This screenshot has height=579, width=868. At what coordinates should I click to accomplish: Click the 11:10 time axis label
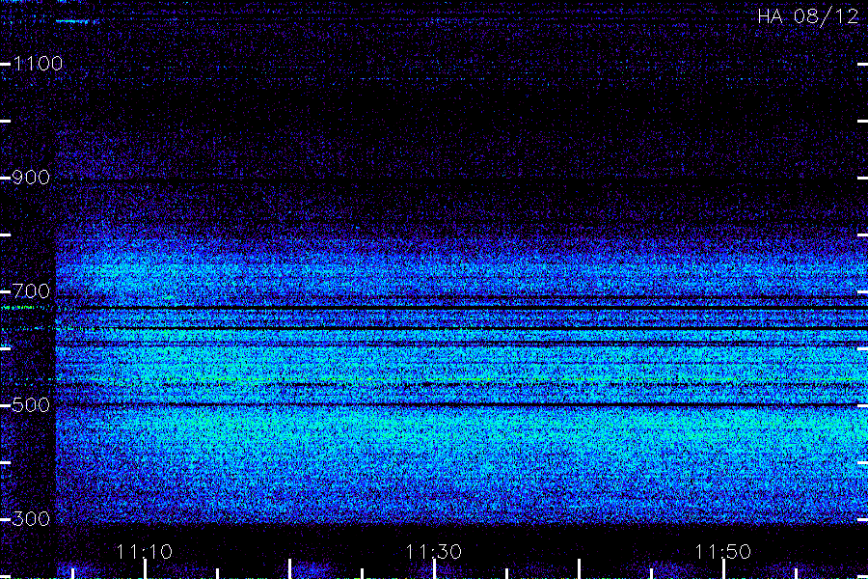(145, 552)
